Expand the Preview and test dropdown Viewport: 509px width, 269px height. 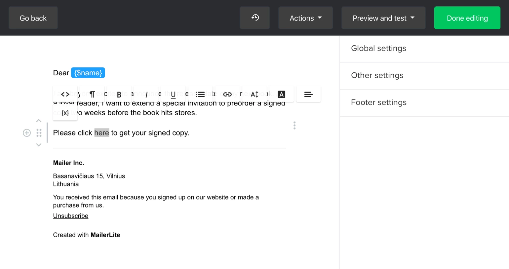383,18
